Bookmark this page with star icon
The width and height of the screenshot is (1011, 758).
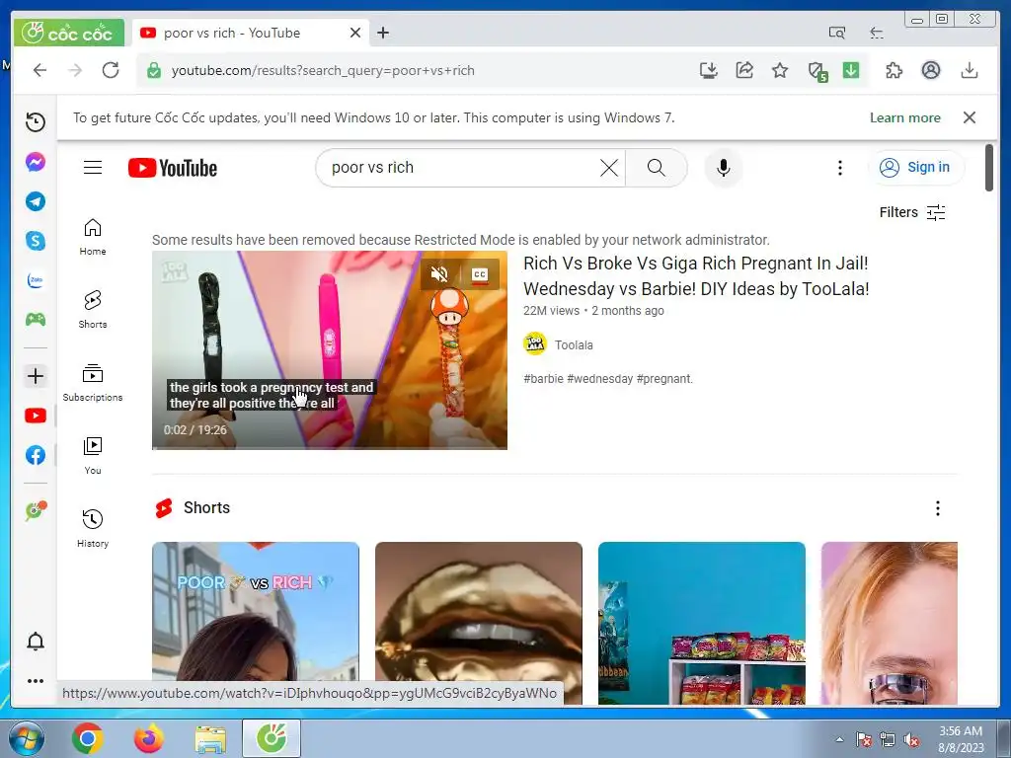click(x=780, y=70)
